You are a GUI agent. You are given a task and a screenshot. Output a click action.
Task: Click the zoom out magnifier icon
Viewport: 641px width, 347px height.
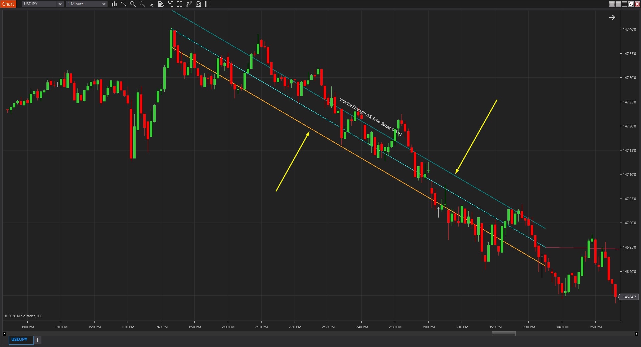(x=142, y=4)
